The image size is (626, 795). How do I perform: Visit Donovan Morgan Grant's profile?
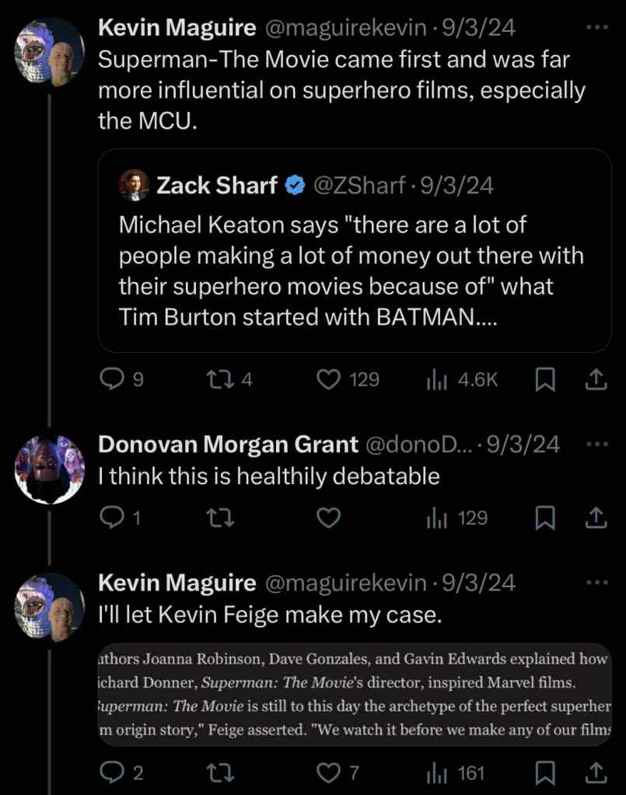(x=227, y=444)
